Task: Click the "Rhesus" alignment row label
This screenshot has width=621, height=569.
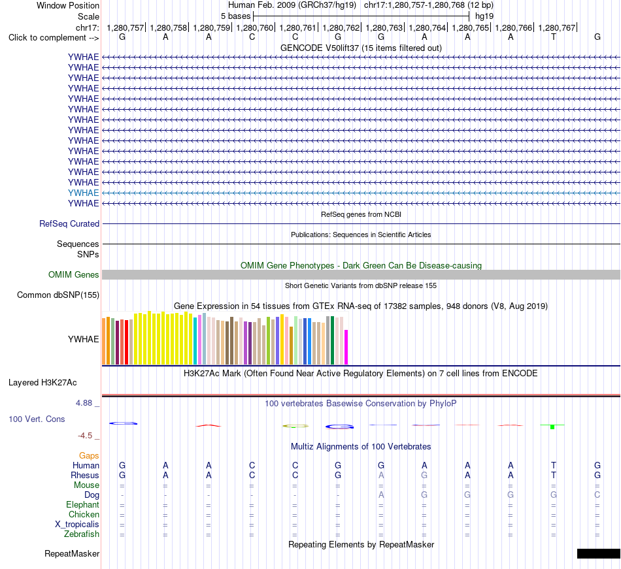Action: pos(85,475)
